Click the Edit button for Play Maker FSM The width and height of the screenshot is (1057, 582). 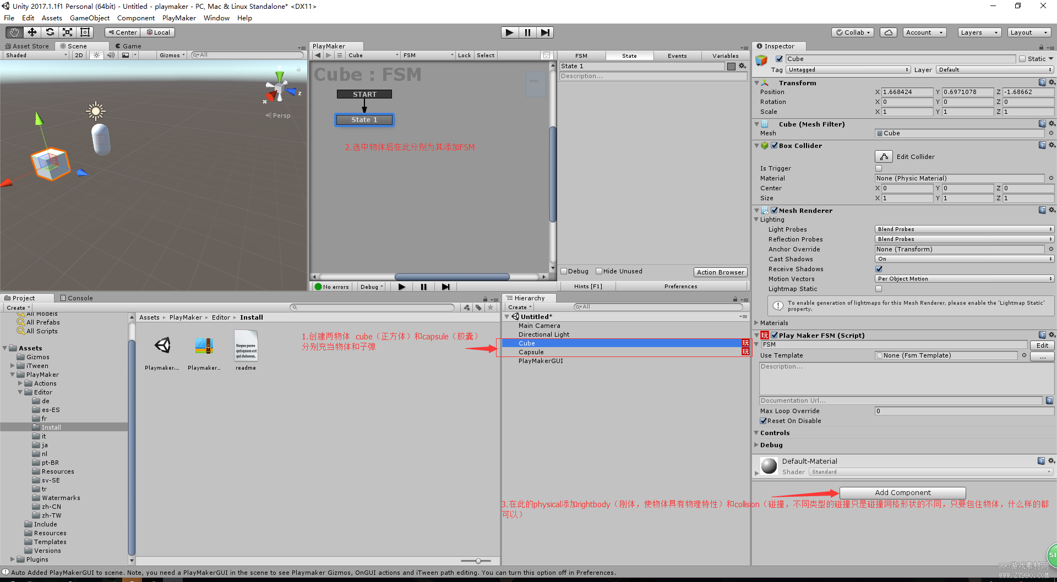pyautogui.click(x=1042, y=345)
